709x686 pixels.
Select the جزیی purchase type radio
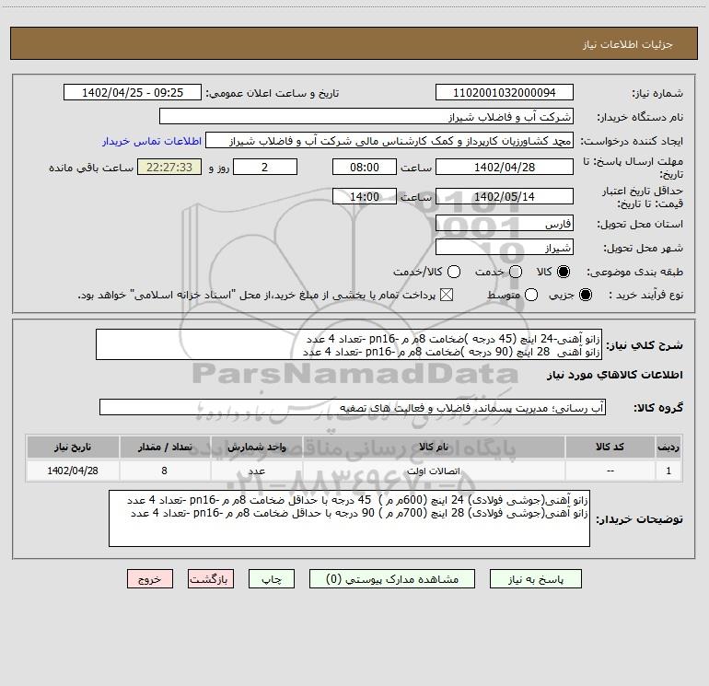click(x=585, y=295)
